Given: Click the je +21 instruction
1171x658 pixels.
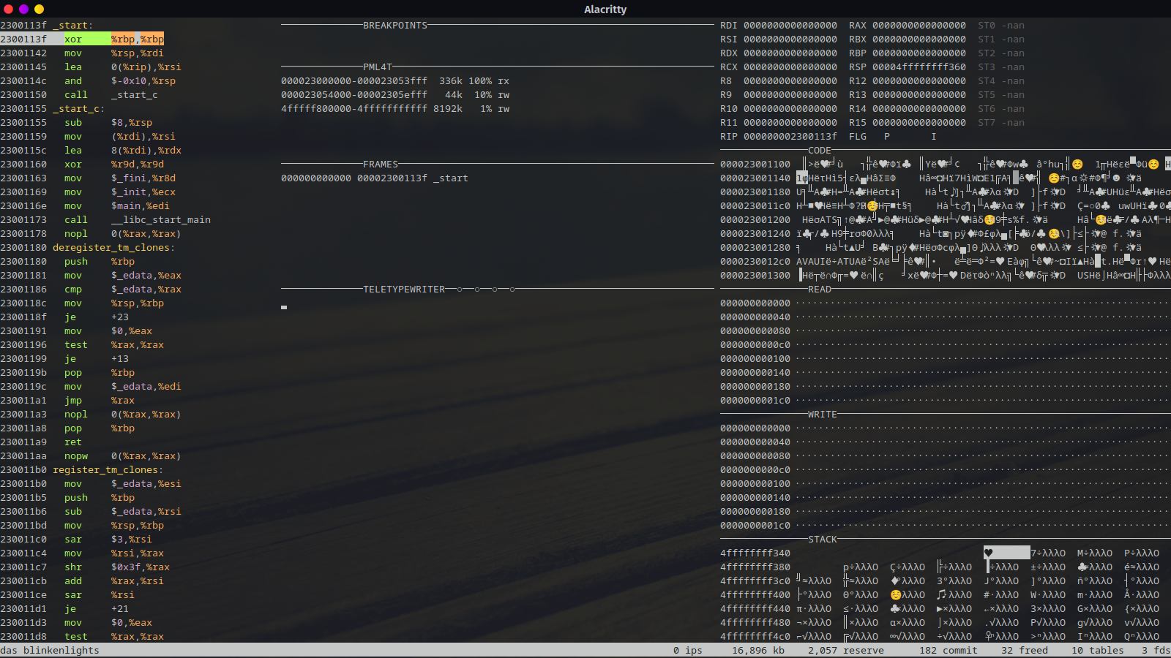Looking at the screenshot, I should coord(64,609).
